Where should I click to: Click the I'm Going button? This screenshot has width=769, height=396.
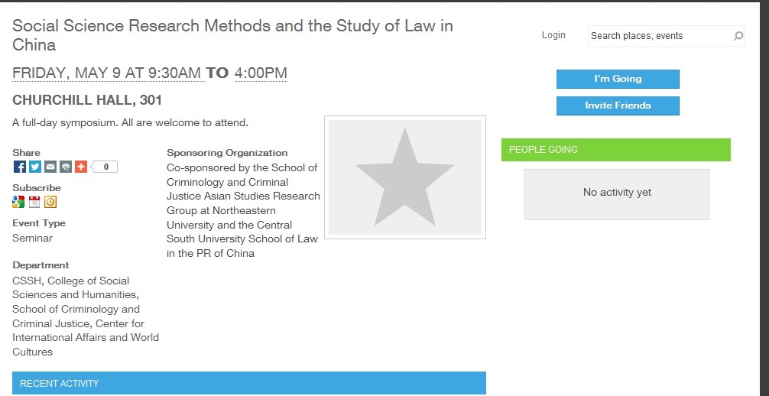click(x=618, y=79)
